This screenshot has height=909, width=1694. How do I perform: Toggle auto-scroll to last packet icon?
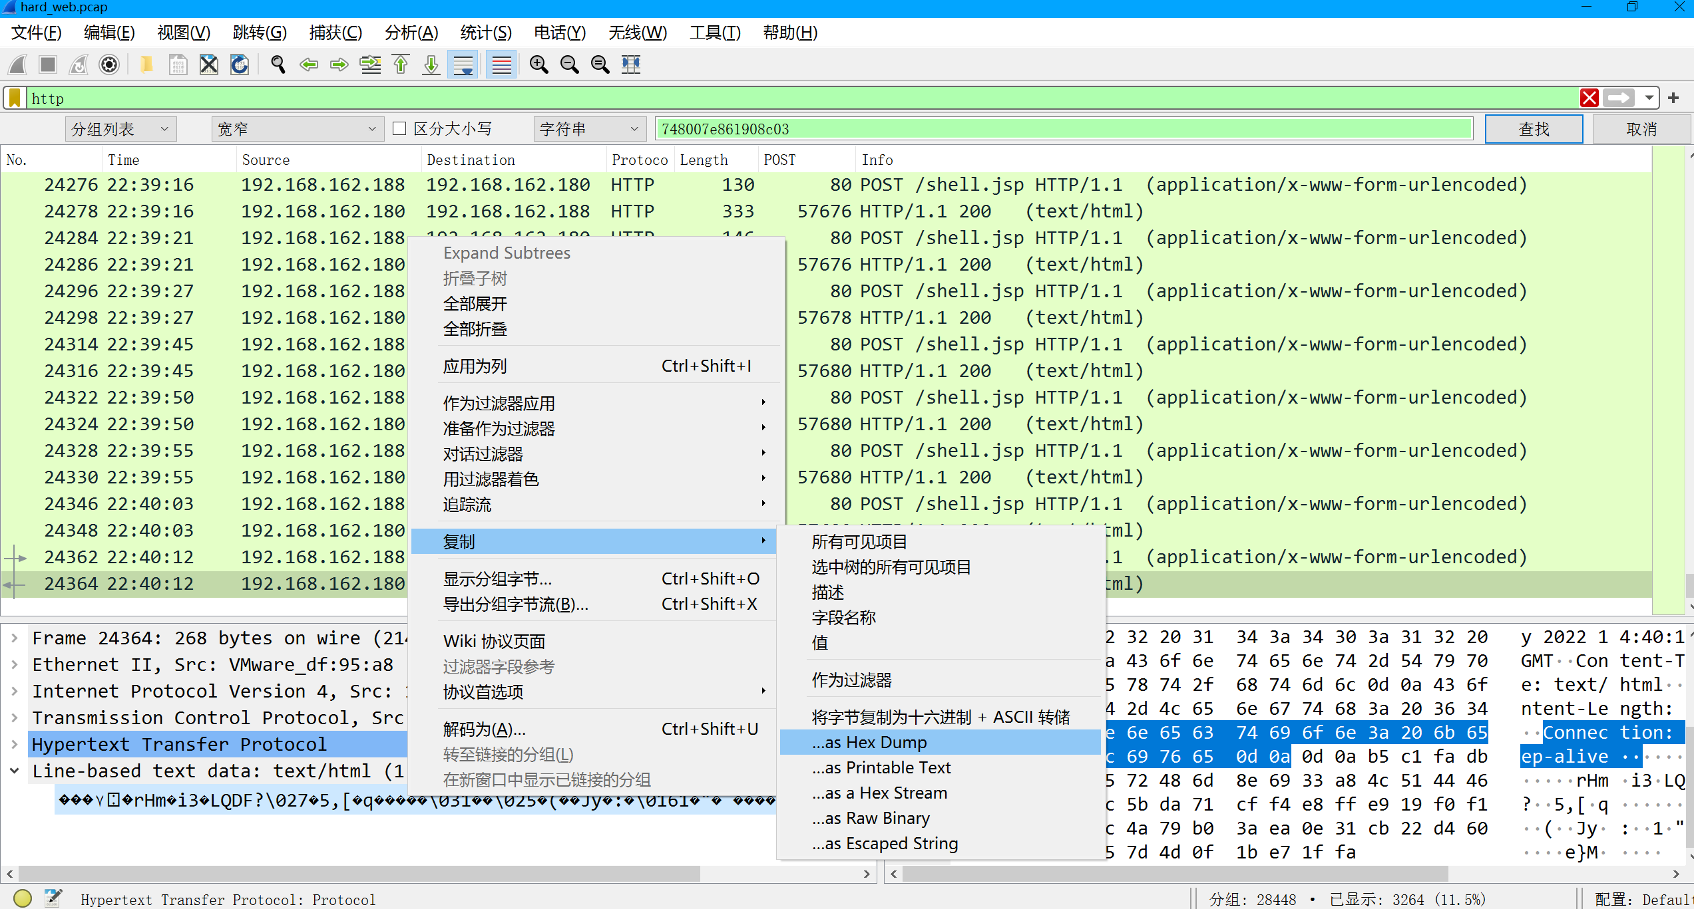[463, 65]
